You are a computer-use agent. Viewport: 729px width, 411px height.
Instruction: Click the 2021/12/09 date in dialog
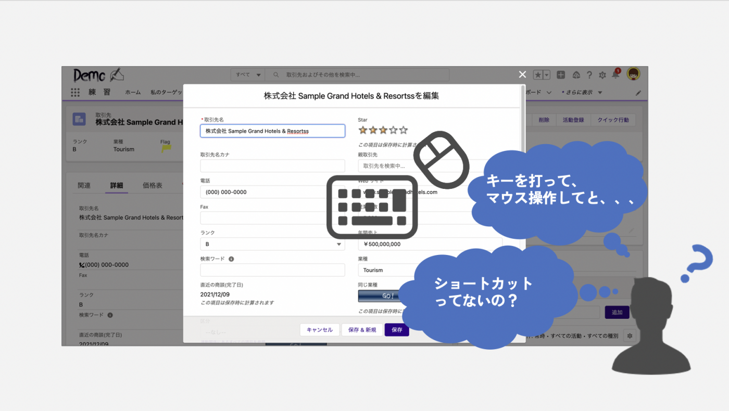click(215, 294)
